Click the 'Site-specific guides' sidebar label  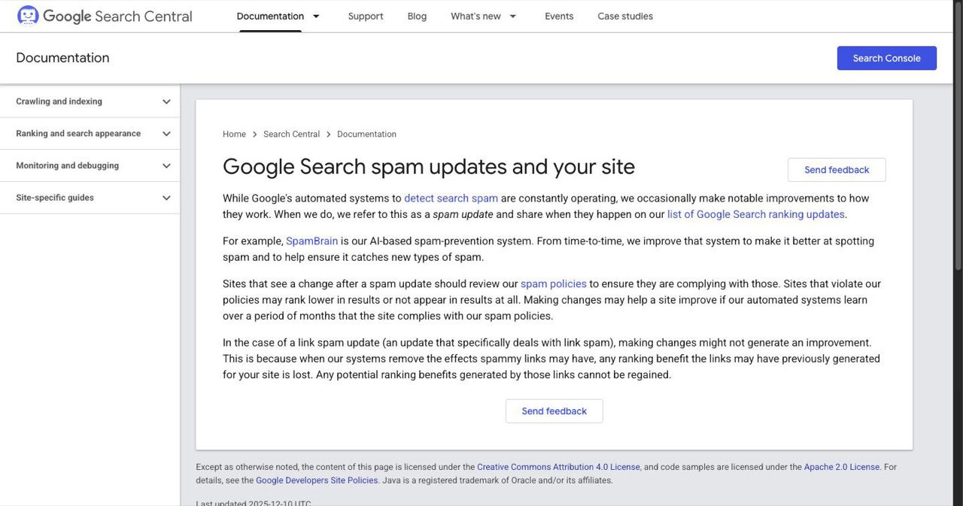pyautogui.click(x=55, y=198)
